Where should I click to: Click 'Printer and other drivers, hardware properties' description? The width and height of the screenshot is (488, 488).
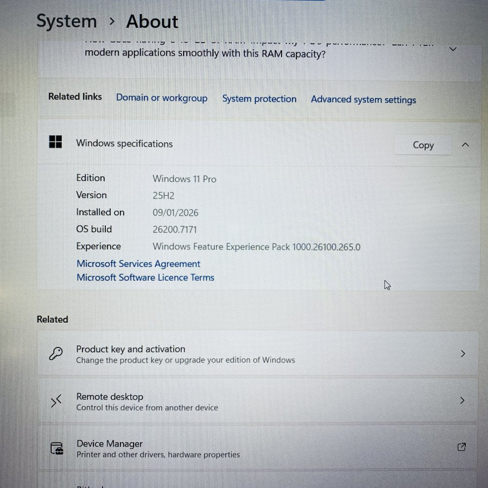point(158,454)
